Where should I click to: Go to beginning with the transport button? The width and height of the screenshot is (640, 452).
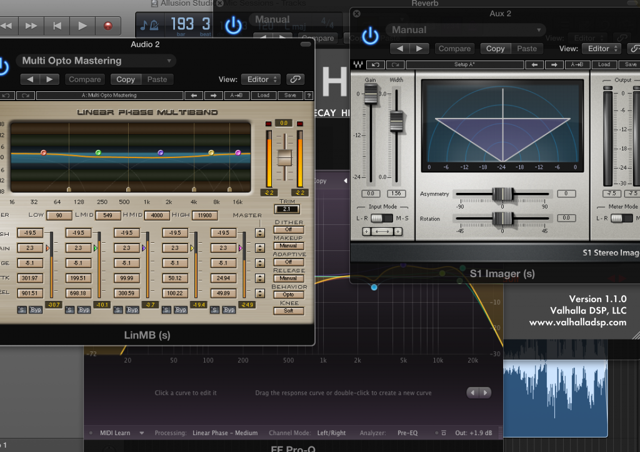pyautogui.click(x=57, y=26)
